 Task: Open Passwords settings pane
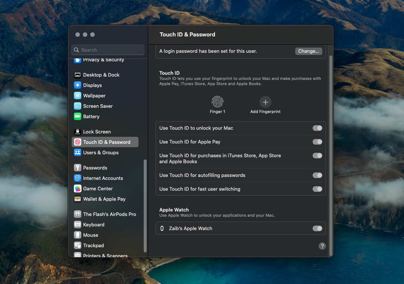105,168
